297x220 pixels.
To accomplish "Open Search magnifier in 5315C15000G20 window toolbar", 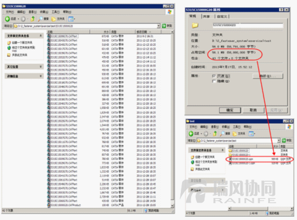I will click(40, 19).
